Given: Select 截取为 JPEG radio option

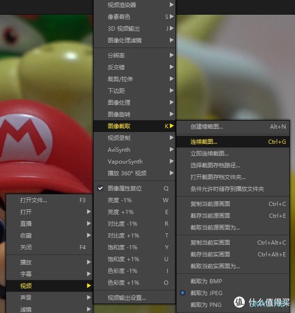Looking at the screenshot, I should pos(206,293).
